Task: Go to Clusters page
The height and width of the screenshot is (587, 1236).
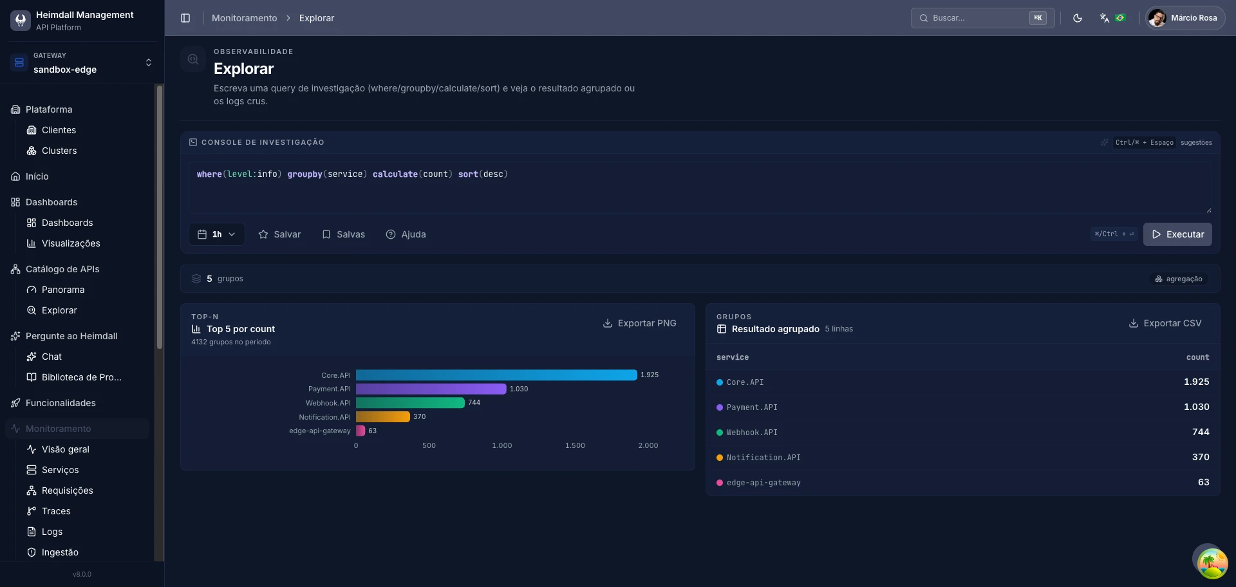Action: tap(59, 151)
